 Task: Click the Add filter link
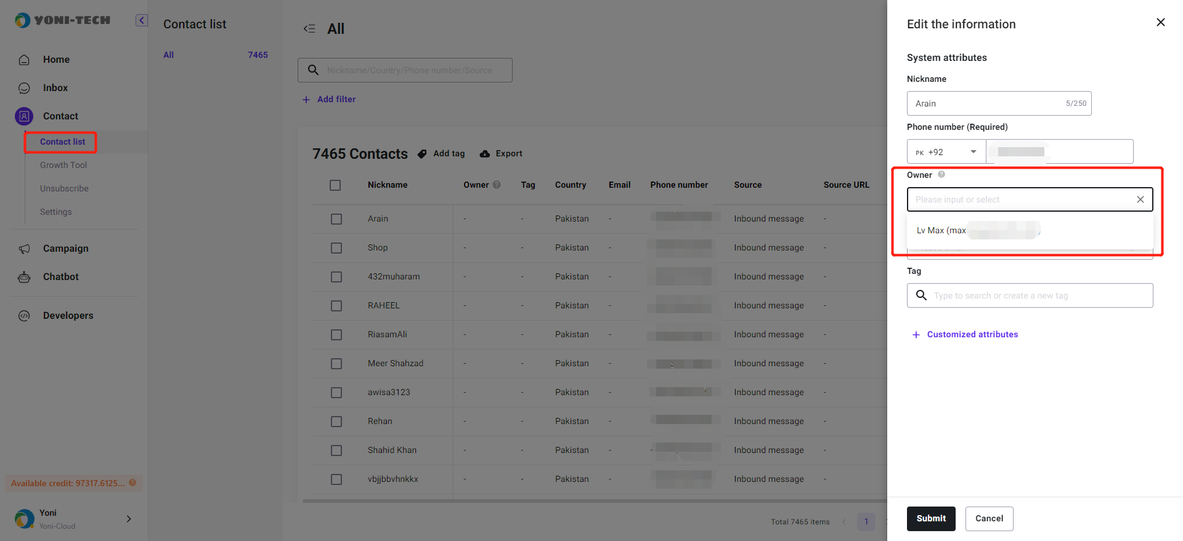tap(336, 100)
